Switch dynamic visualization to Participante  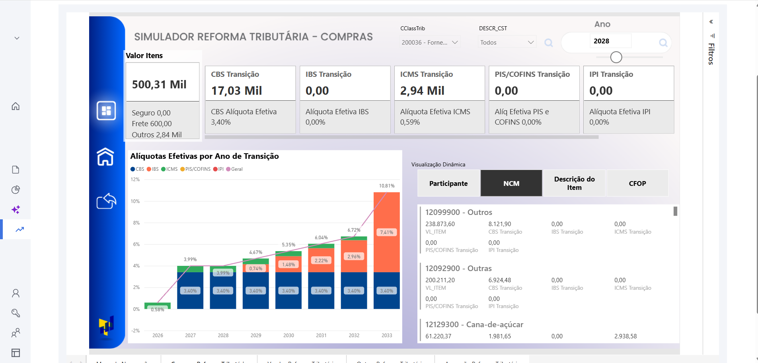tap(448, 183)
